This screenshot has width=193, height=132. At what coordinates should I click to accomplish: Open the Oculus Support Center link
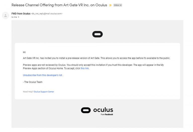tap(44, 92)
